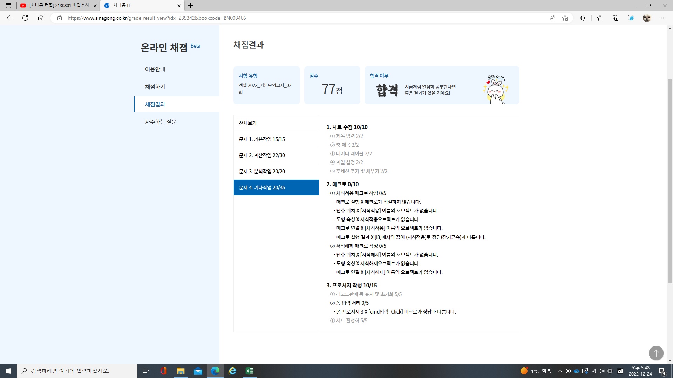This screenshot has width=673, height=378.
Task: Open the browser settings ellipsis menu
Action: pos(663,18)
